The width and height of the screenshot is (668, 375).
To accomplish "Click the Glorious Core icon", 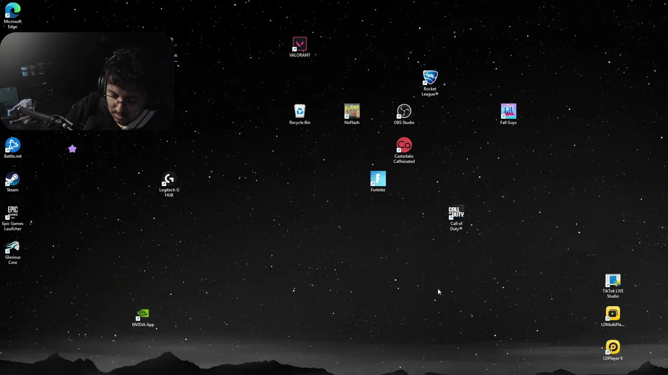I will point(13,252).
